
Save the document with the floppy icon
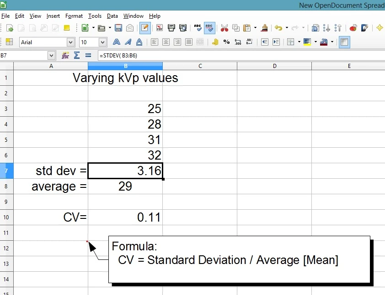coord(118,28)
